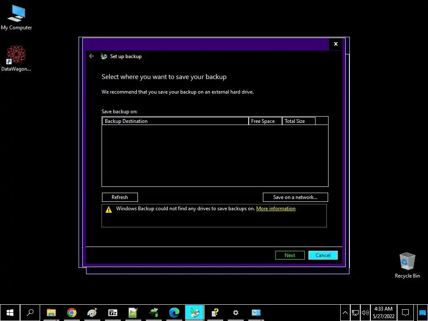Image resolution: width=428 pixels, height=321 pixels.
Task: Open Settings gear in taskbar
Action: [x=236, y=313]
